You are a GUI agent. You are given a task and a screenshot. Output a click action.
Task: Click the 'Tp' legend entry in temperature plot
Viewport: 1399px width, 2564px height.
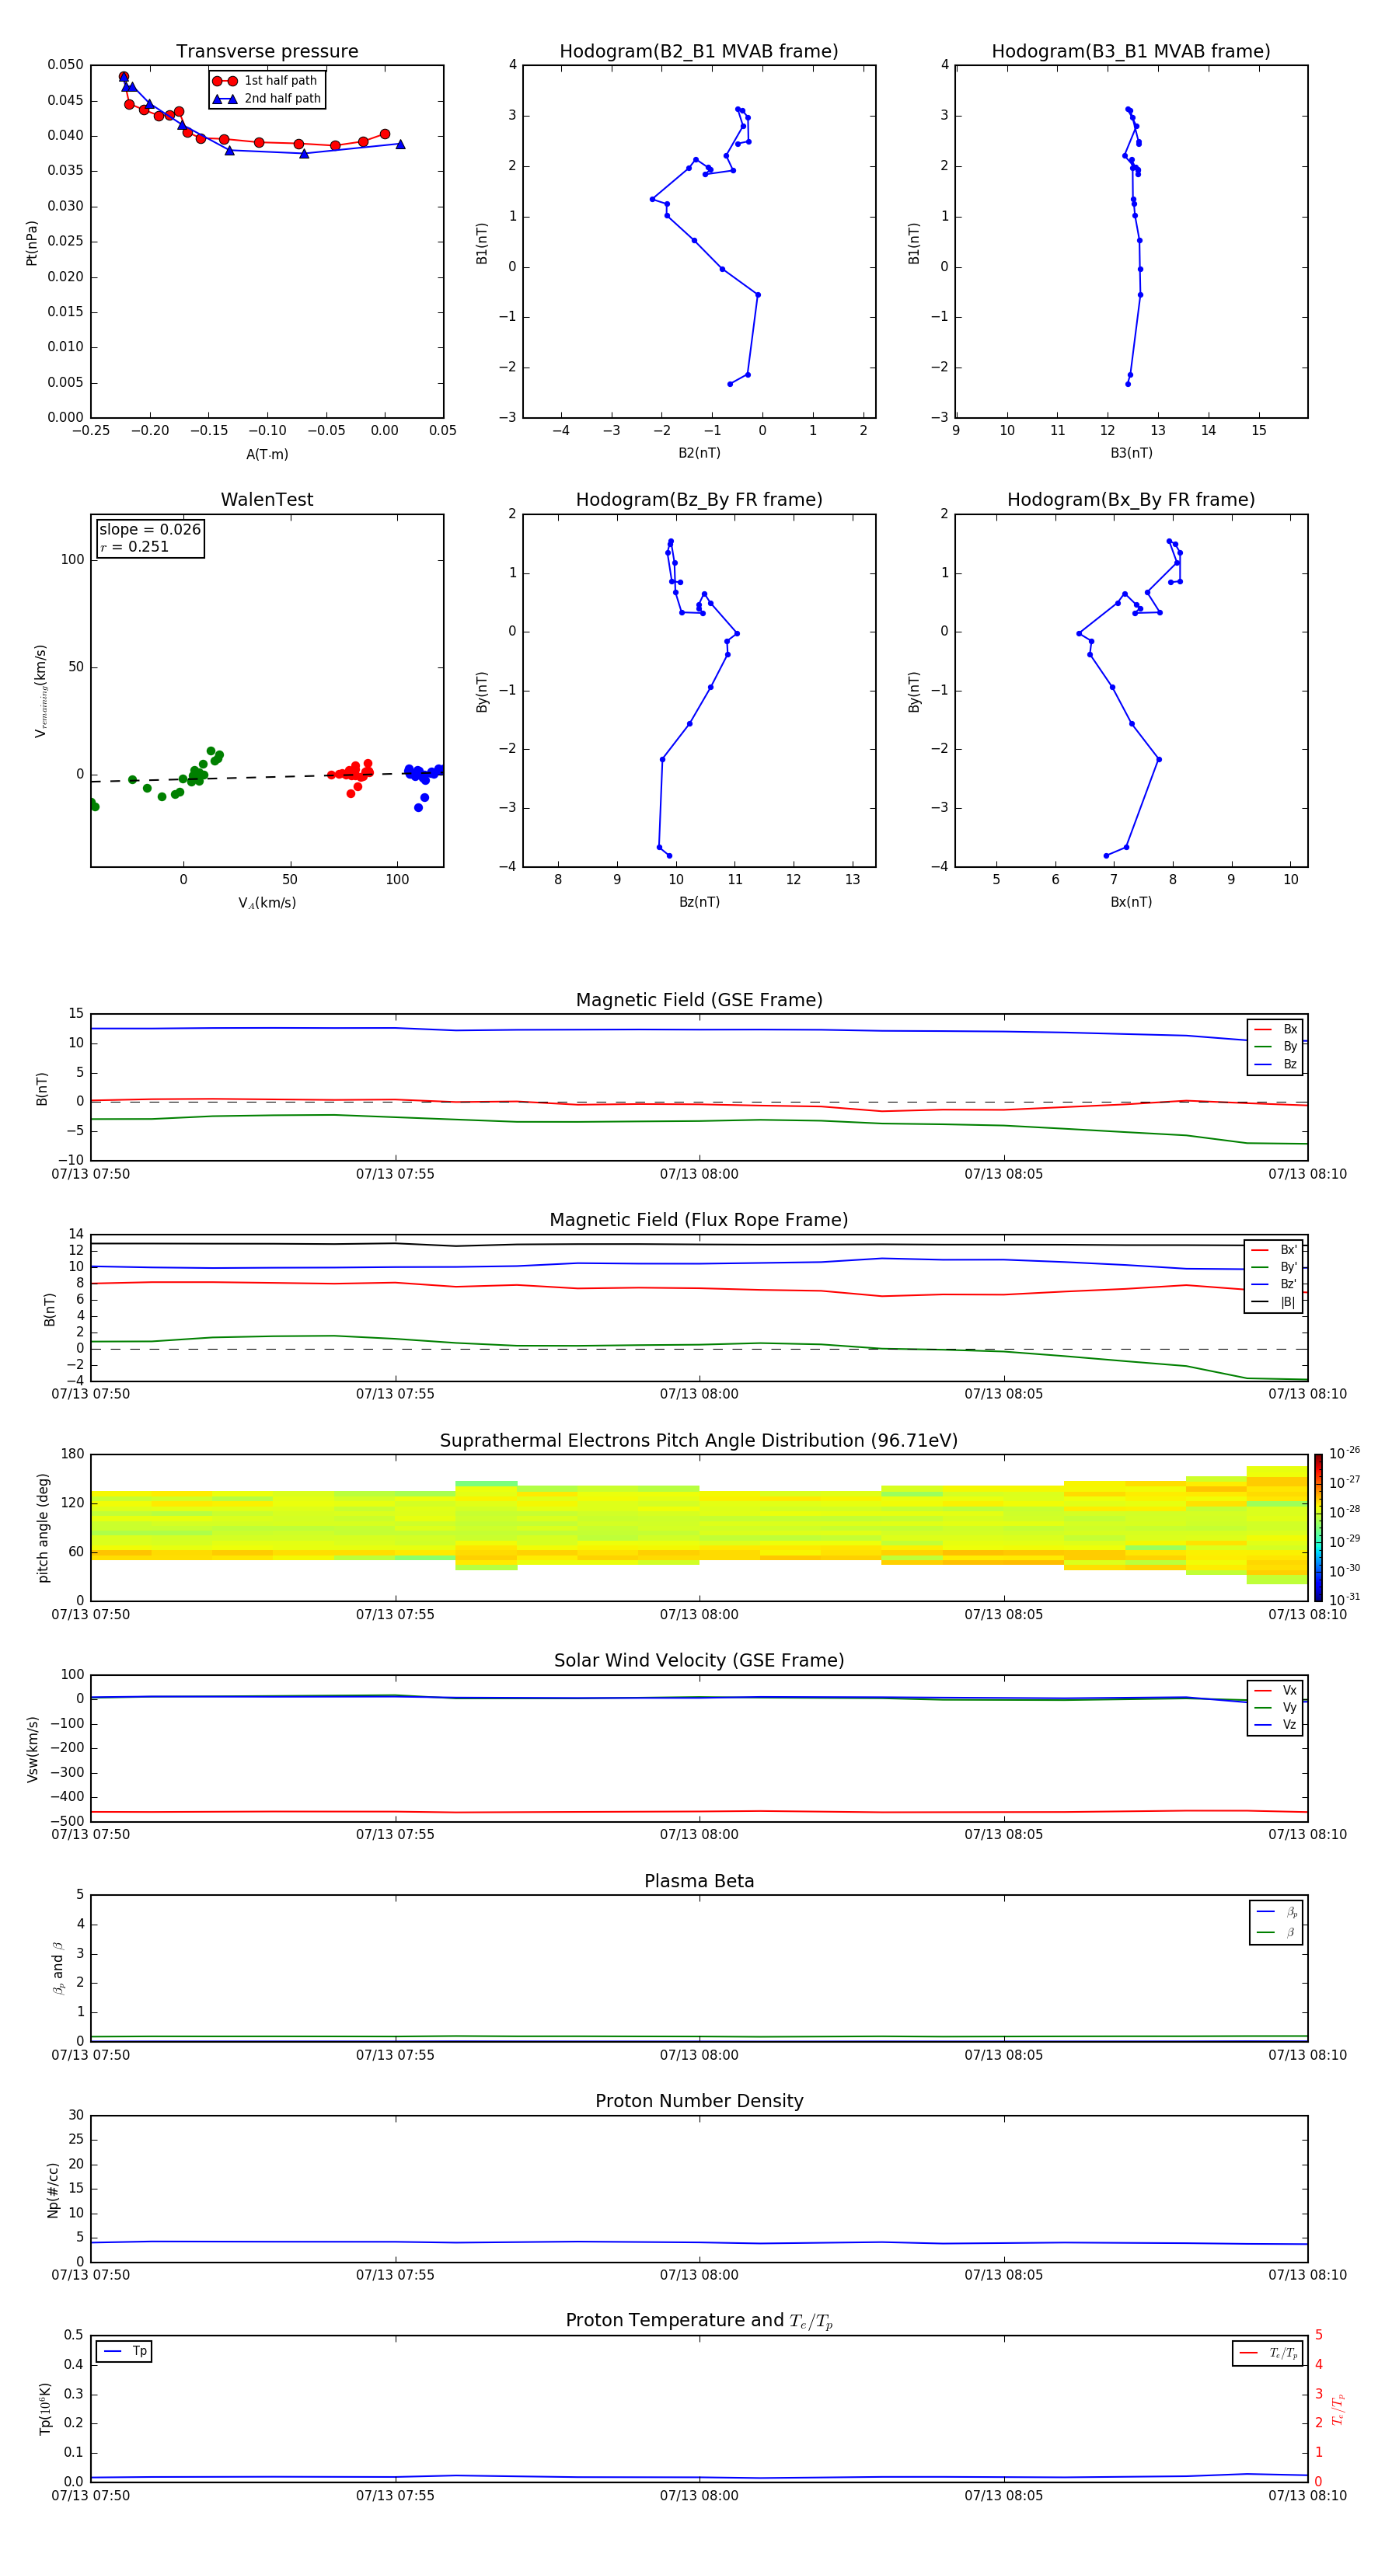[124, 2351]
